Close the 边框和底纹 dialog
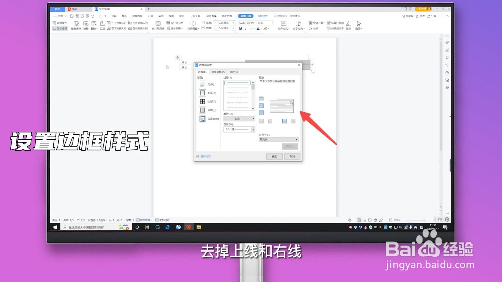 [x=299, y=65]
